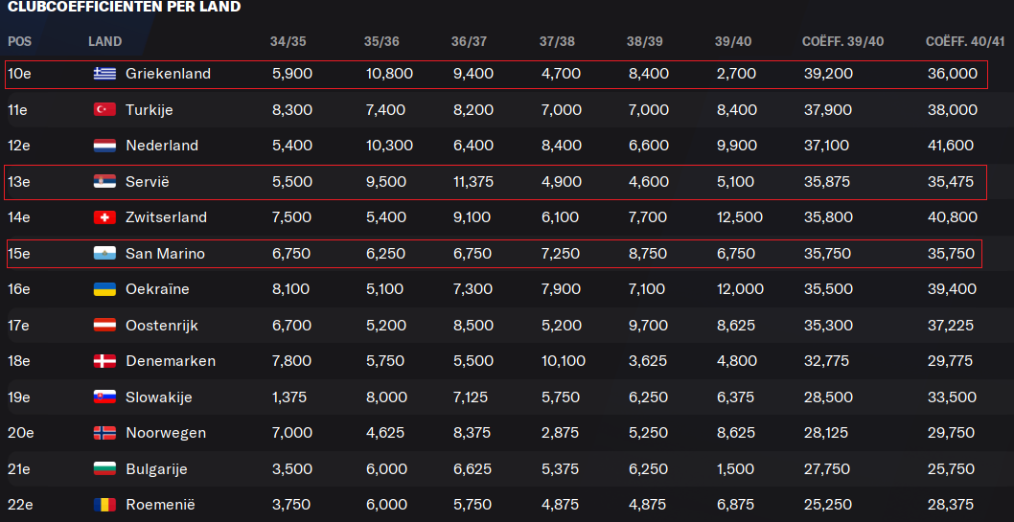This screenshot has width=1014, height=522.
Task: Open the Griekenland country link
Action: point(168,74)
